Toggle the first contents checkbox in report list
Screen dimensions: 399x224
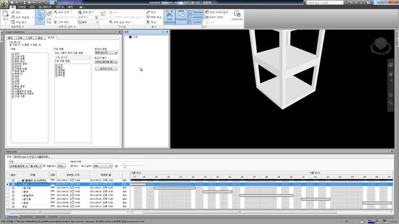click(x=12, y=54)
